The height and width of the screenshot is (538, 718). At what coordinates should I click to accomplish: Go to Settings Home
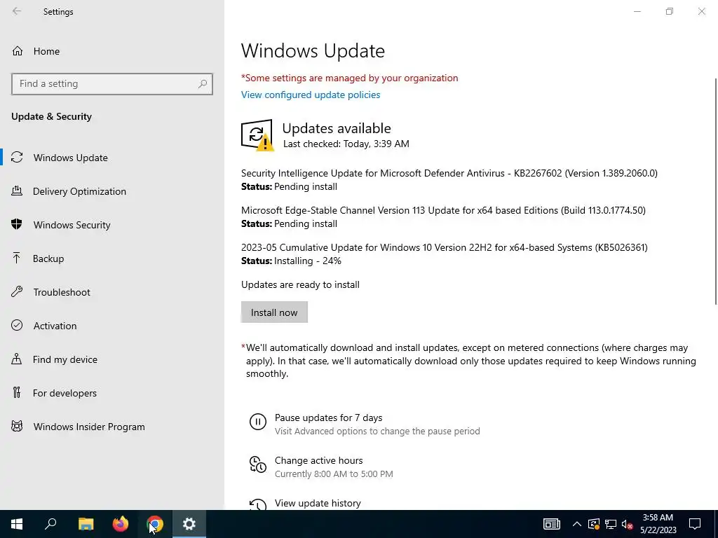(x=46, y=51)
